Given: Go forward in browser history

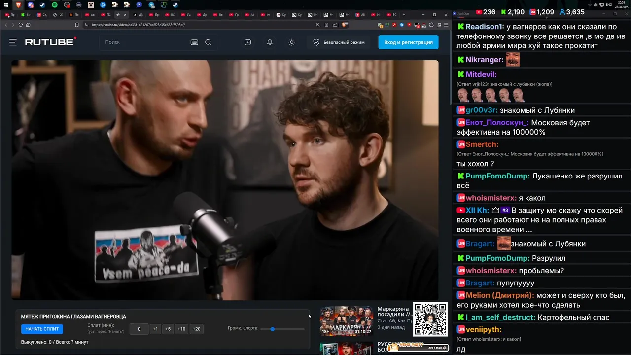Looking at the screenshot, I should [x=13, y=25].
